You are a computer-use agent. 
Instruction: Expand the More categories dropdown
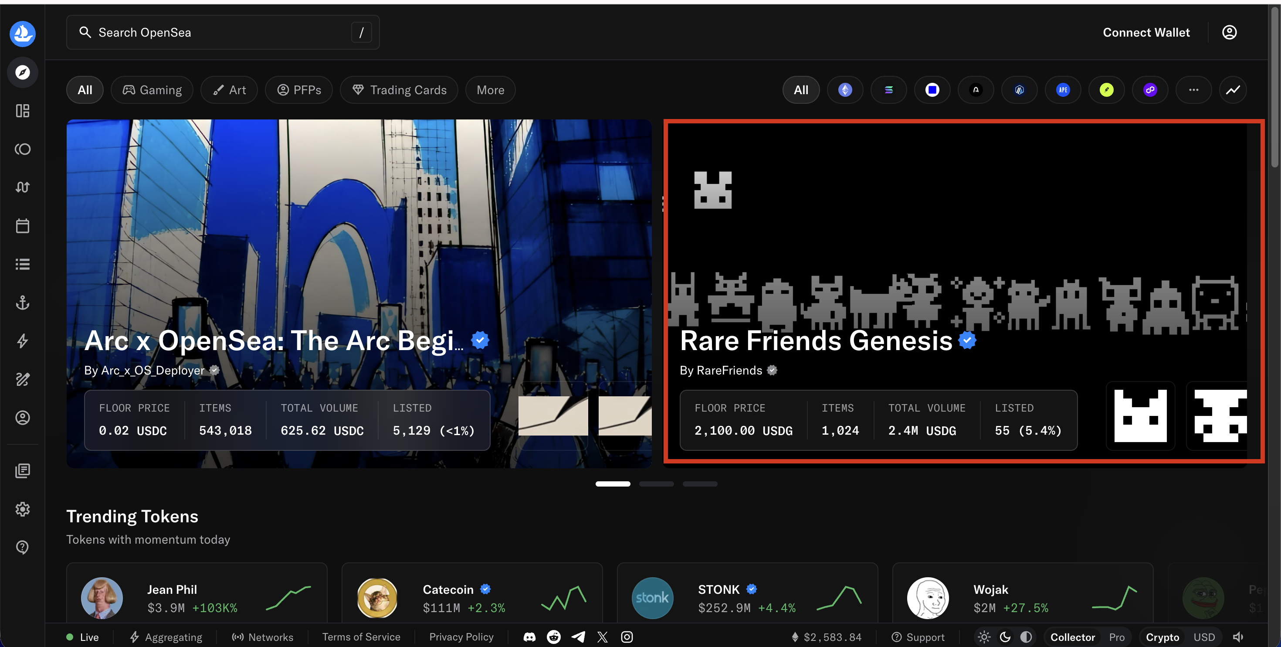tap(490, 90)
